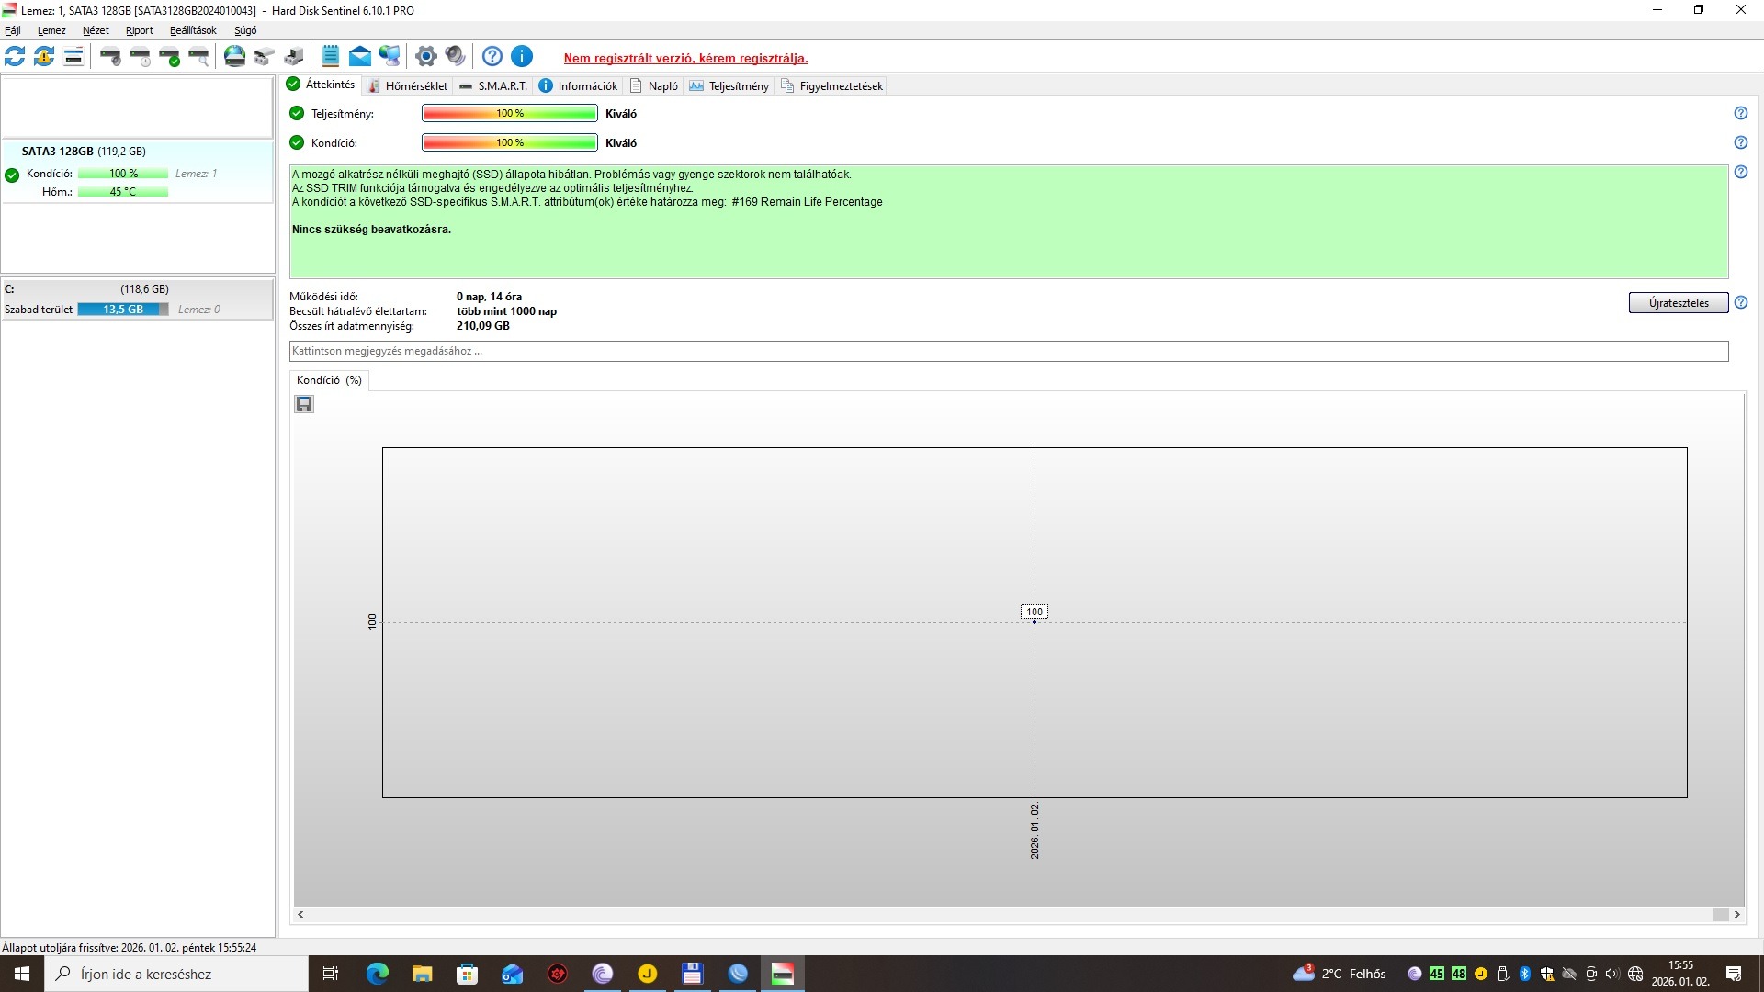Viewport: 1764px width, 992px height.
Task: Click the 'Nem regisztrált verzió' registration link
Action: coord(685,59)
